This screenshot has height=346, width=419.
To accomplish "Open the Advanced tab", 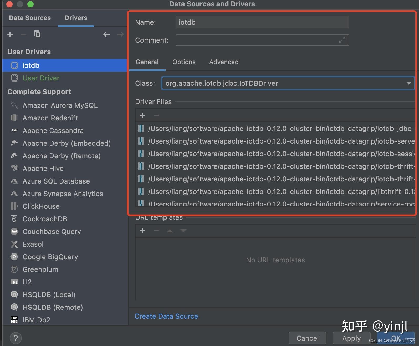I will tap(224, 62).
